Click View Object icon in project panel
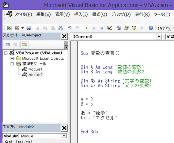Viewport: 174px width, 143px height. [x=15, y=44]
